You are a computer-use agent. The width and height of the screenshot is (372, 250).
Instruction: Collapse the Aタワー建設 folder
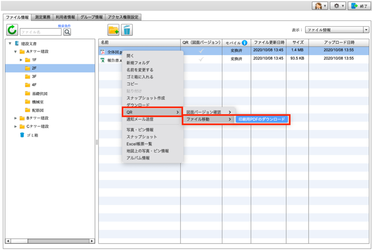(15, 52)
